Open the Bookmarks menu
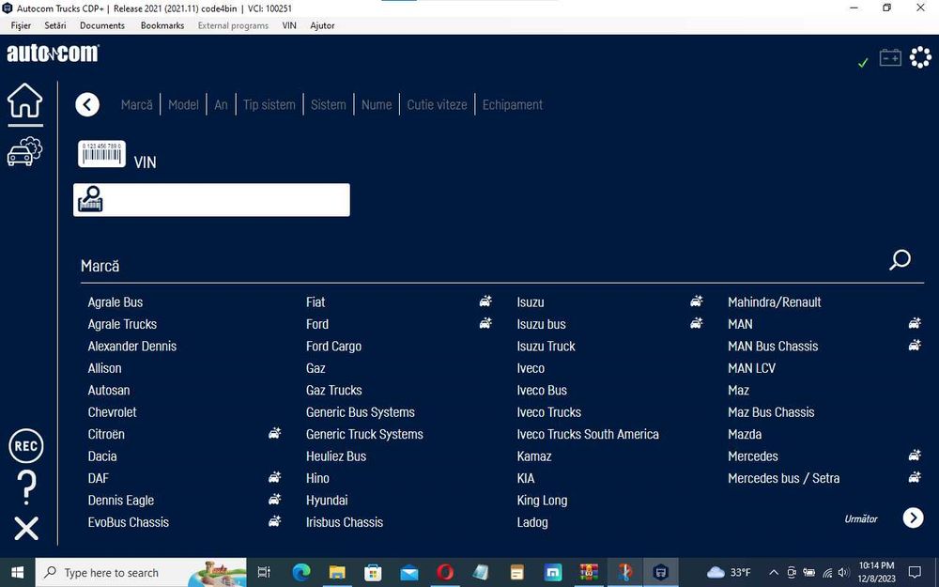939x587 pixels. (x=162, y=25)
